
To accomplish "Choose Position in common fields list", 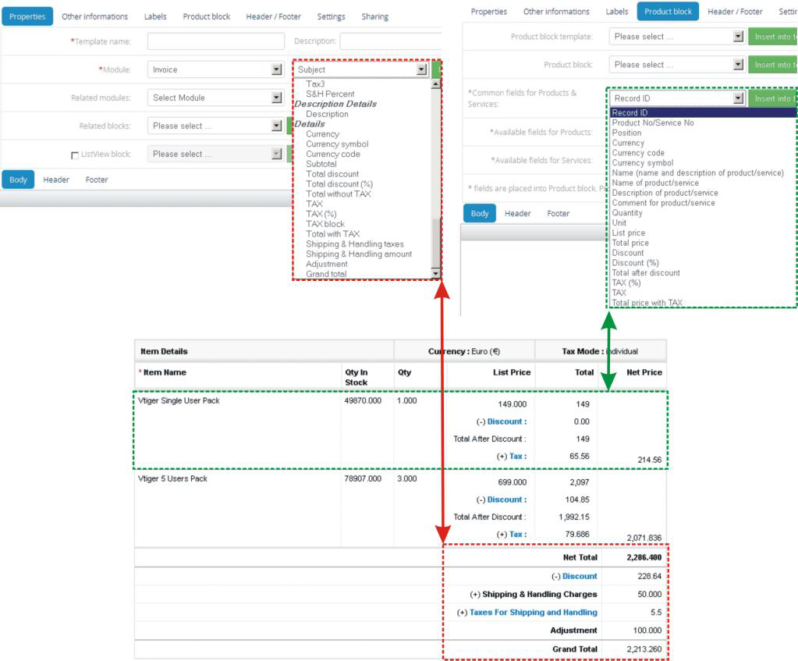I will click(x=626, y=133).
